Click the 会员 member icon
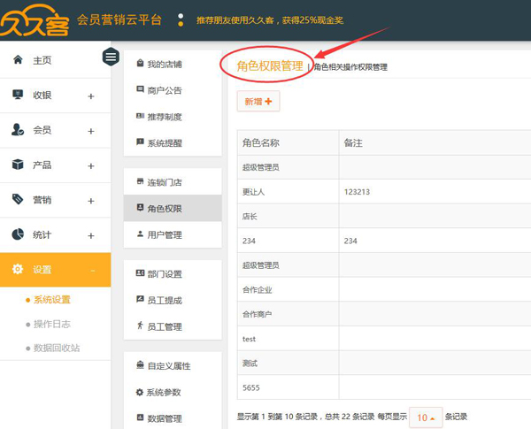 point(18,130)
